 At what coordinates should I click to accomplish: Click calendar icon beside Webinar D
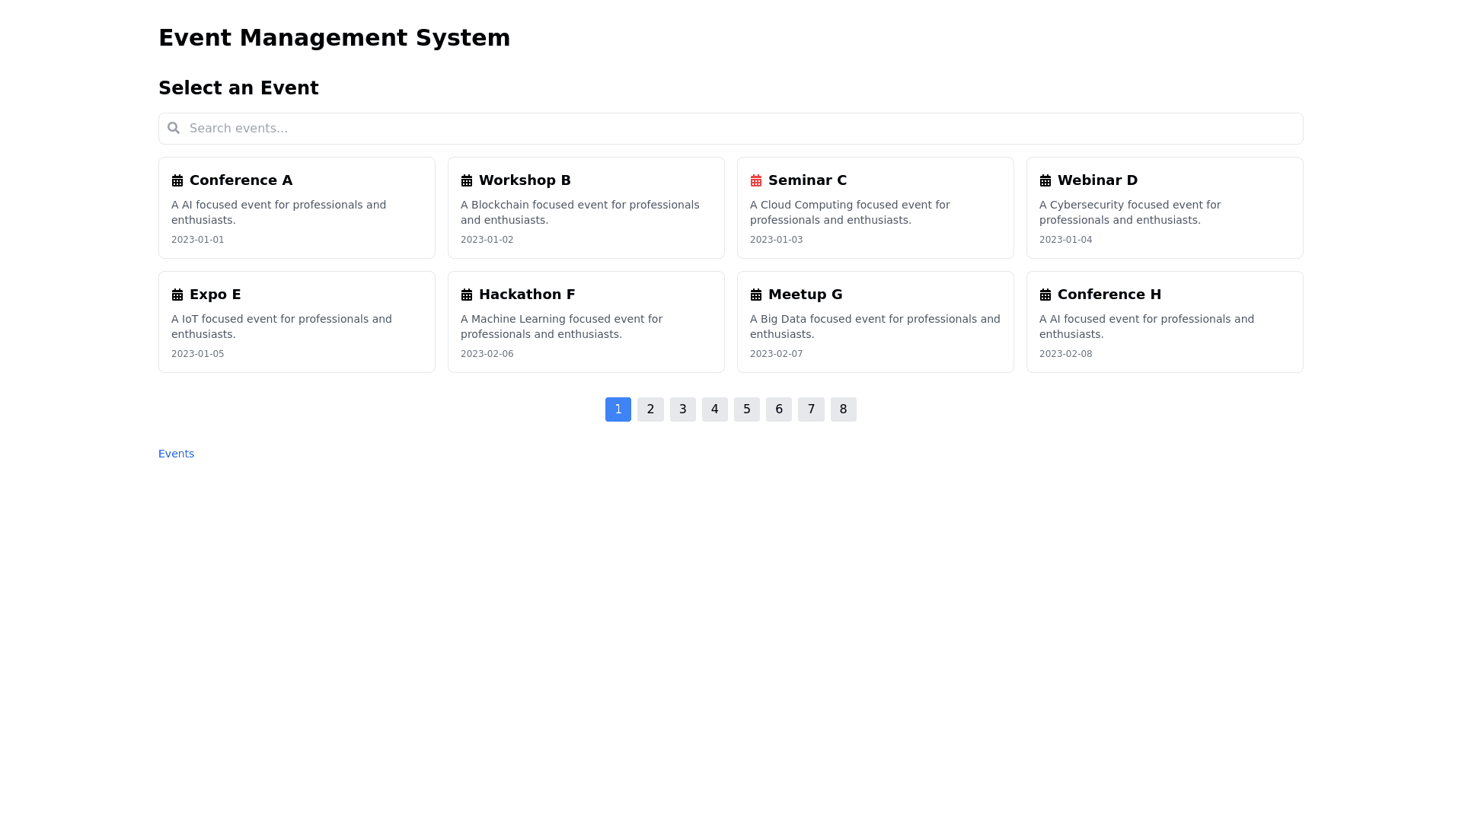(1045, 180)
